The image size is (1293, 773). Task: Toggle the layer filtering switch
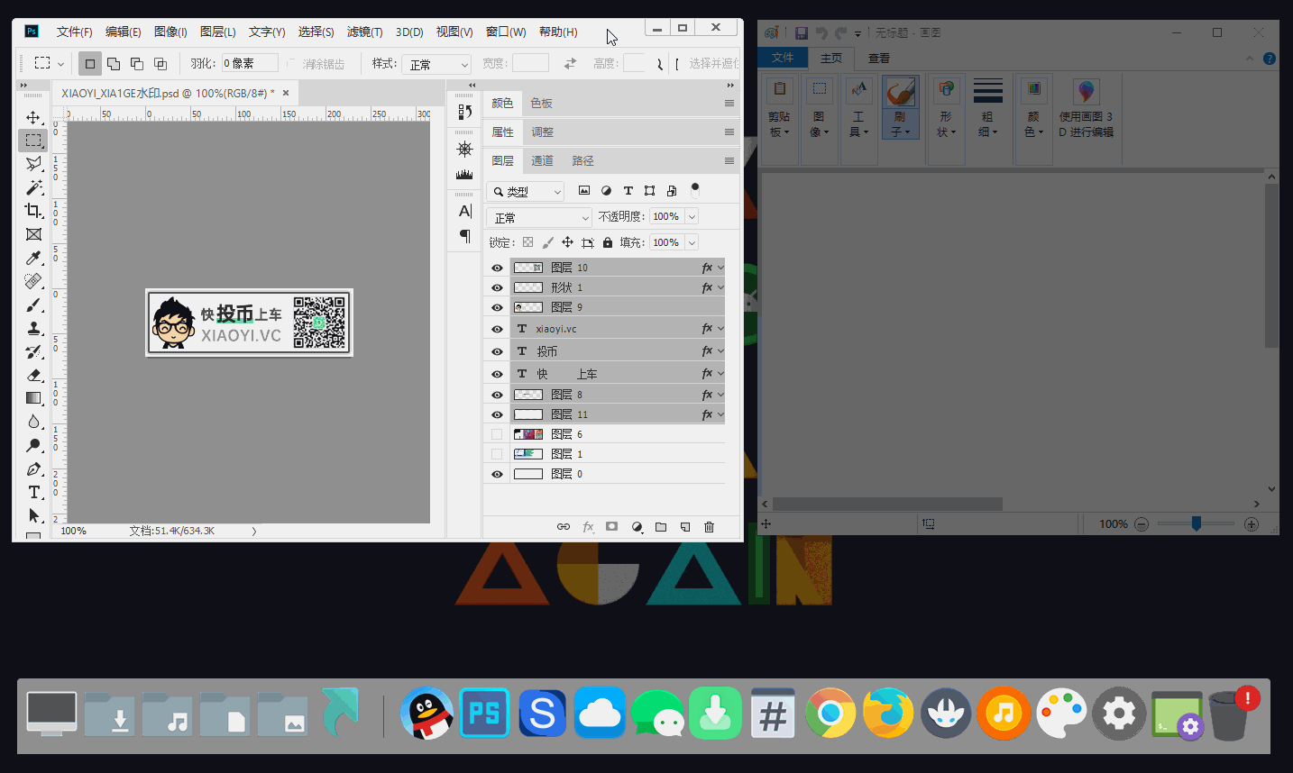click(x=695, y=190)
